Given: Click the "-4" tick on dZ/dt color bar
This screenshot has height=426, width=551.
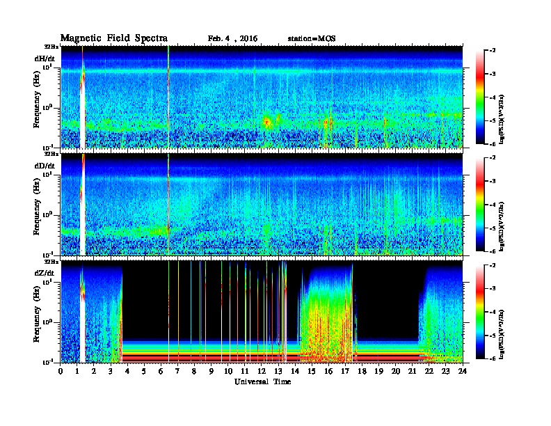Looking at the screenshot, I should click(493, 312).
